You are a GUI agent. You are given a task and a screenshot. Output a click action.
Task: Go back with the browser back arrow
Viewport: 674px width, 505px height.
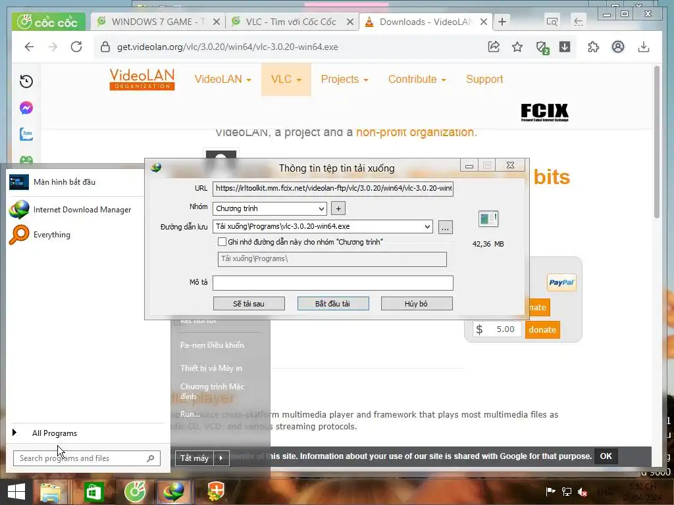29,47
